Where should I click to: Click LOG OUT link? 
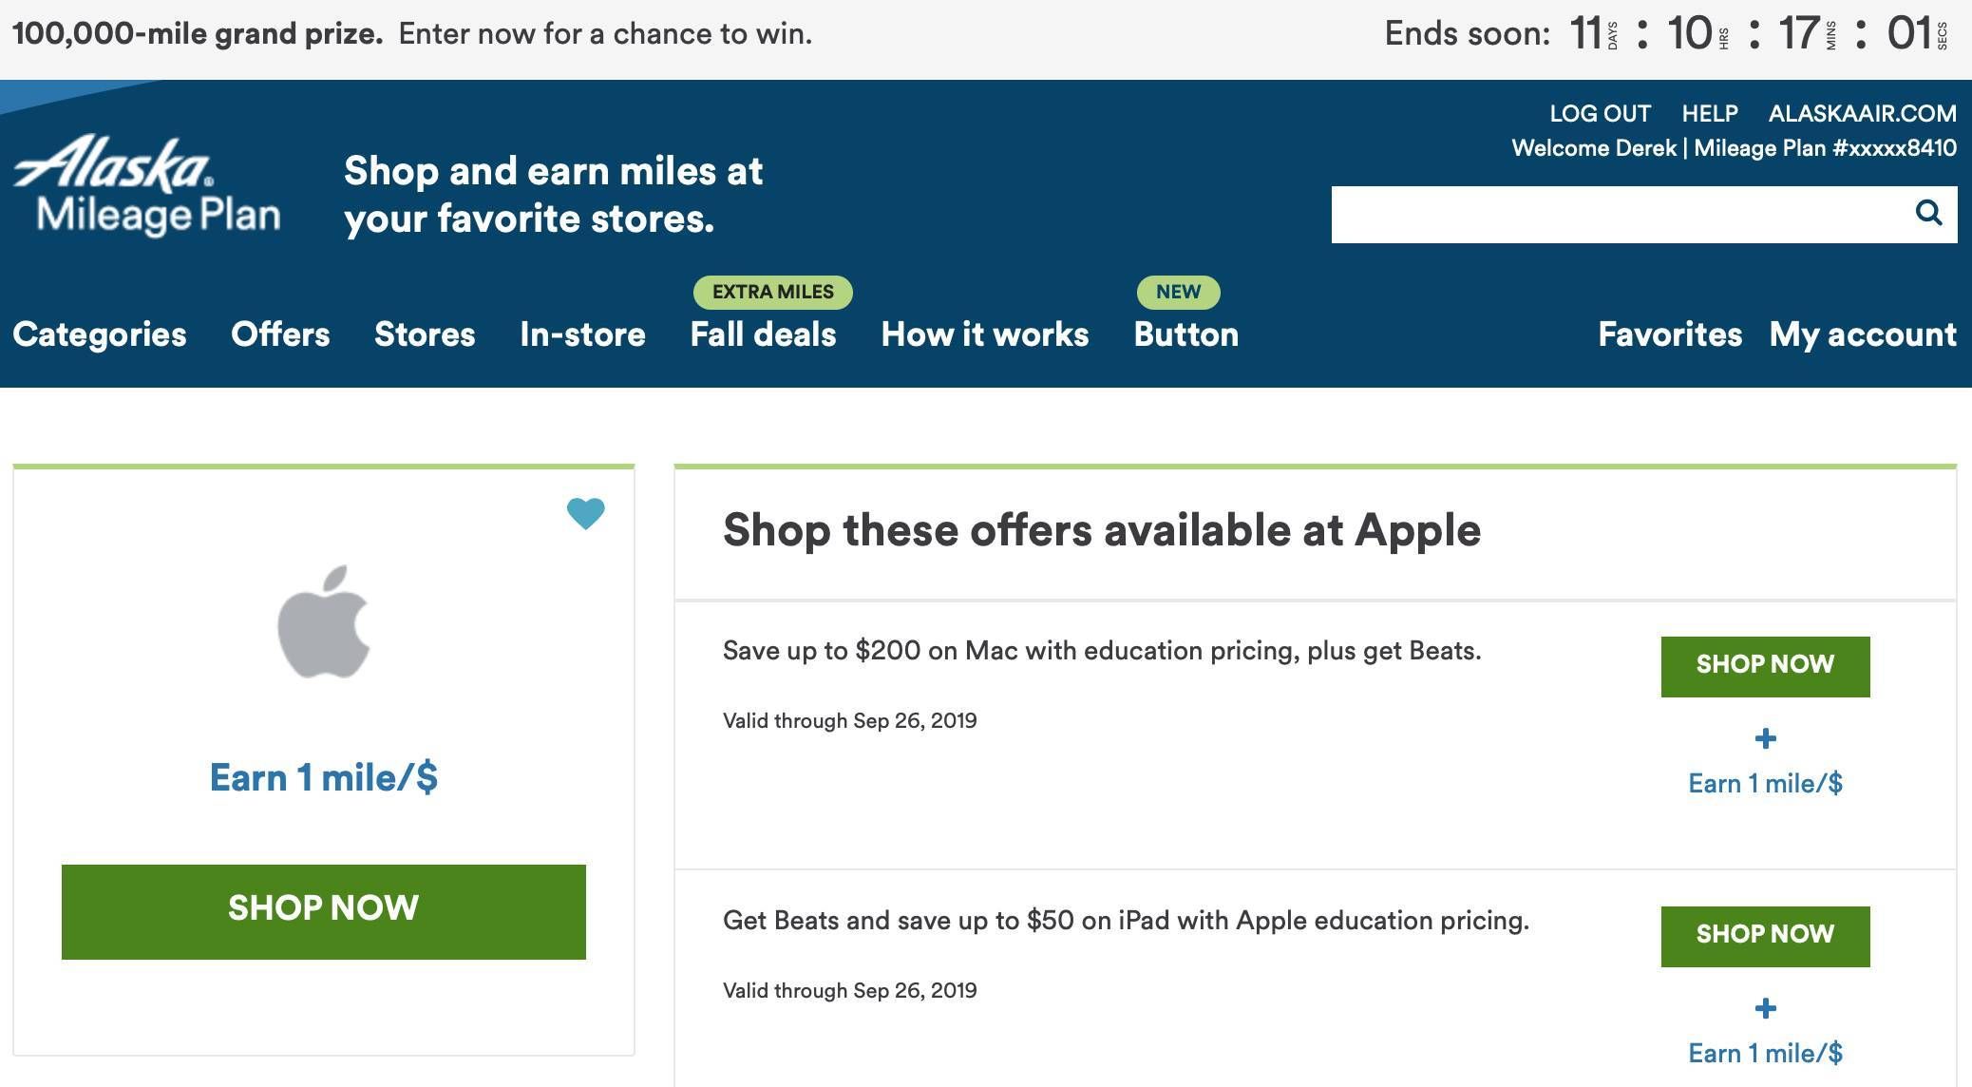point(1601,114)
